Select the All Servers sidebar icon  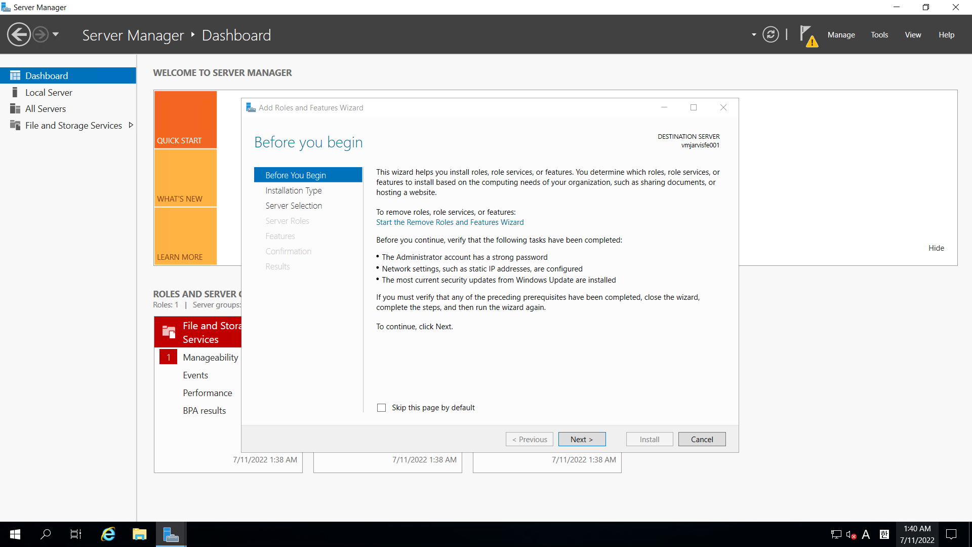click(x=15, y=109)
